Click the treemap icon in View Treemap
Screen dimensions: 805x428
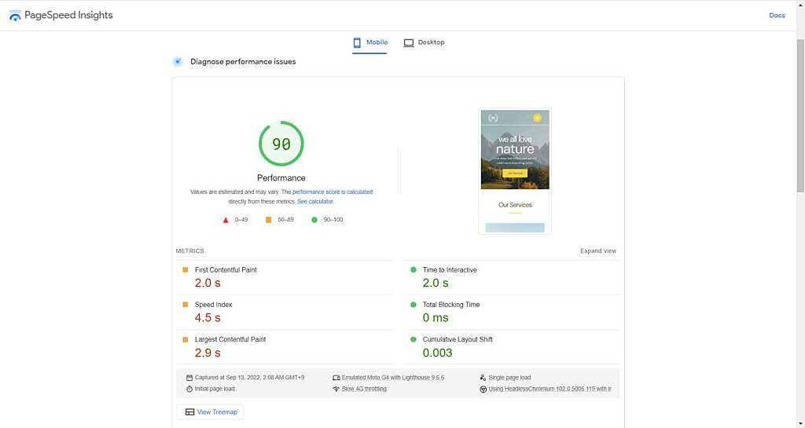(x=189, y=412)
